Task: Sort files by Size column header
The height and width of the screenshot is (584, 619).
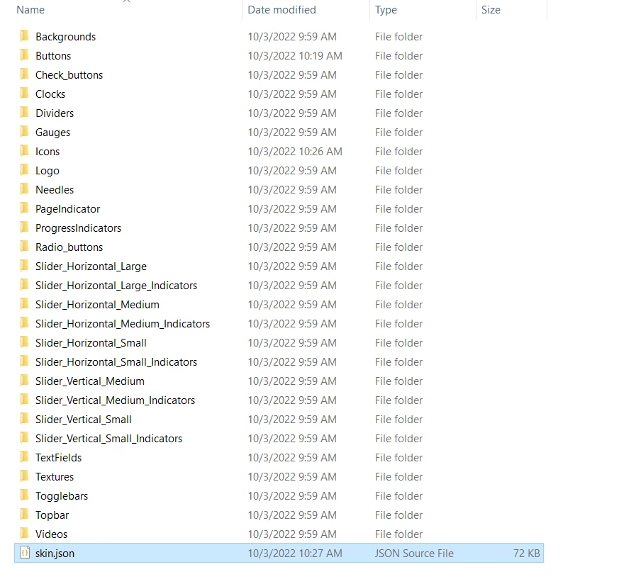Action: [491, 10]
